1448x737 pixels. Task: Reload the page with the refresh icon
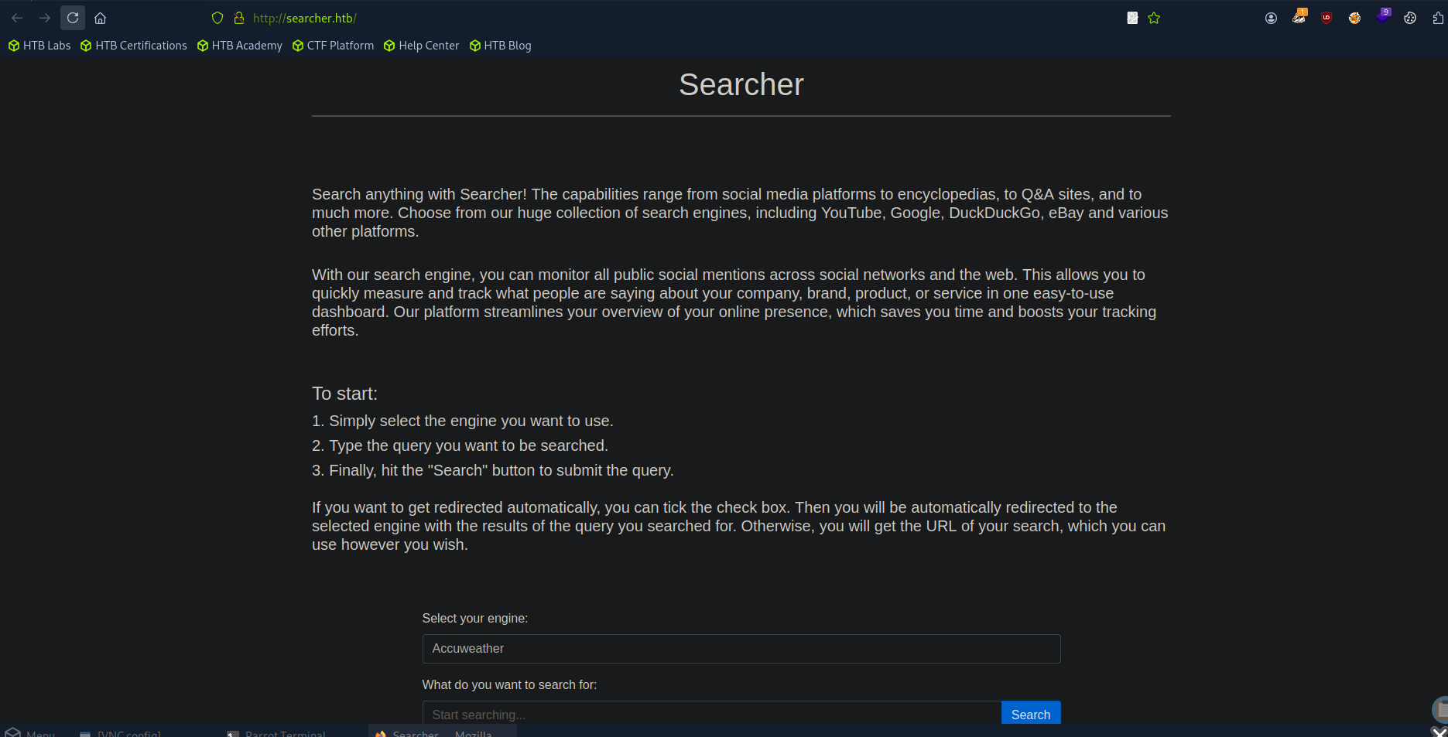[x=73, y=18]
